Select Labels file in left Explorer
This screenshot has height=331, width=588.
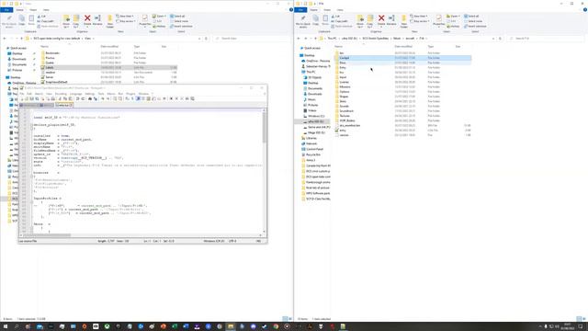(x=108, y=67)
